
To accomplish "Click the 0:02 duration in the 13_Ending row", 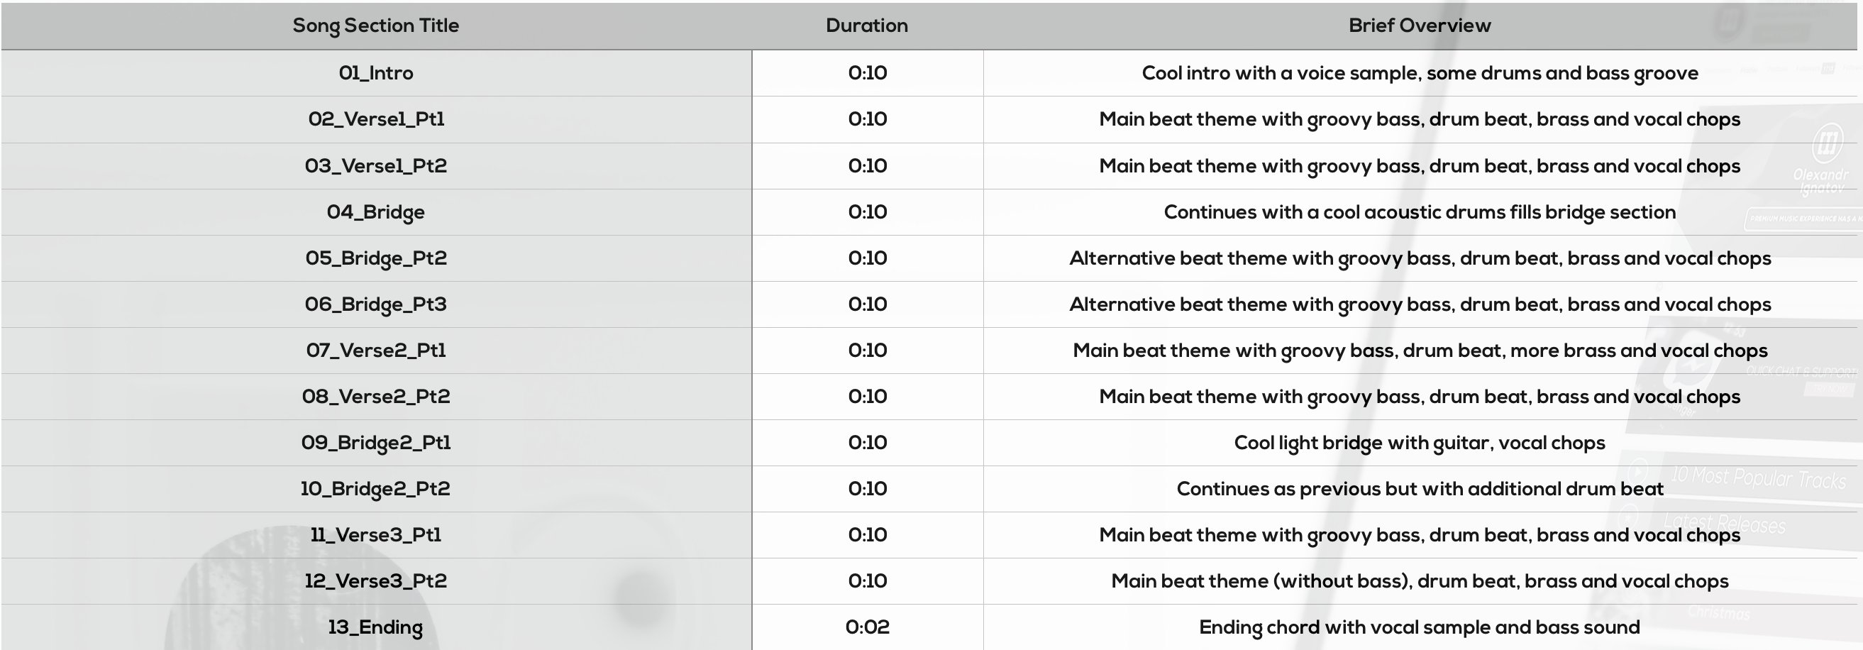I will point(867,627).
